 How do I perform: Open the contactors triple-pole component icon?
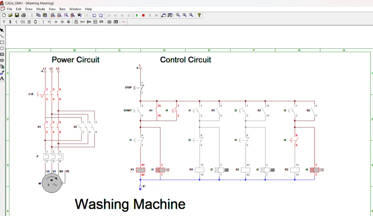tap(23, 22)
